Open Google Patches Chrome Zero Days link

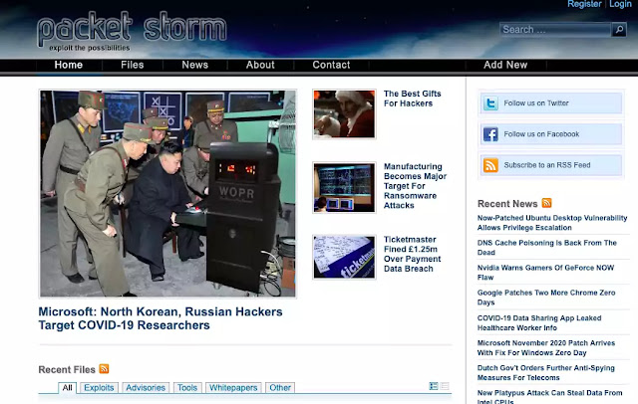coord(546,298)
